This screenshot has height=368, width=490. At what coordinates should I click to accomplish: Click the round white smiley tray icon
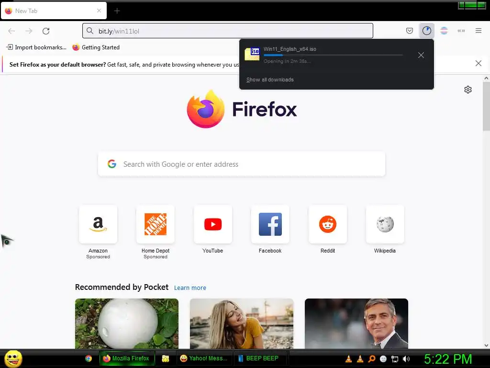[x=383, y=359]
